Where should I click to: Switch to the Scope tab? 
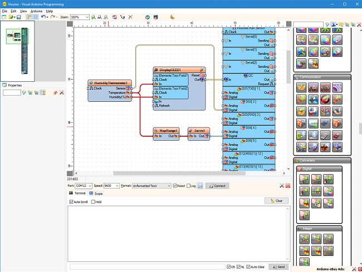click(96, 194)
